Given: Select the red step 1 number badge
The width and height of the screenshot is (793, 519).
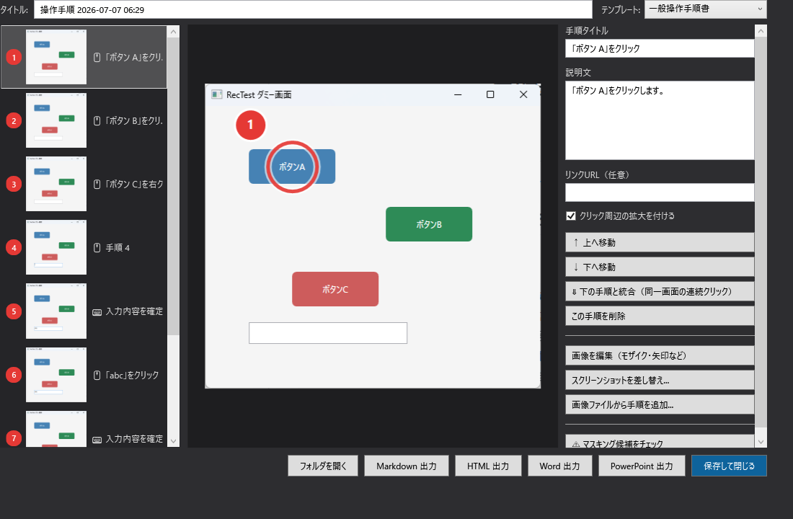Looking at the screenshot, I should [14, 58].
